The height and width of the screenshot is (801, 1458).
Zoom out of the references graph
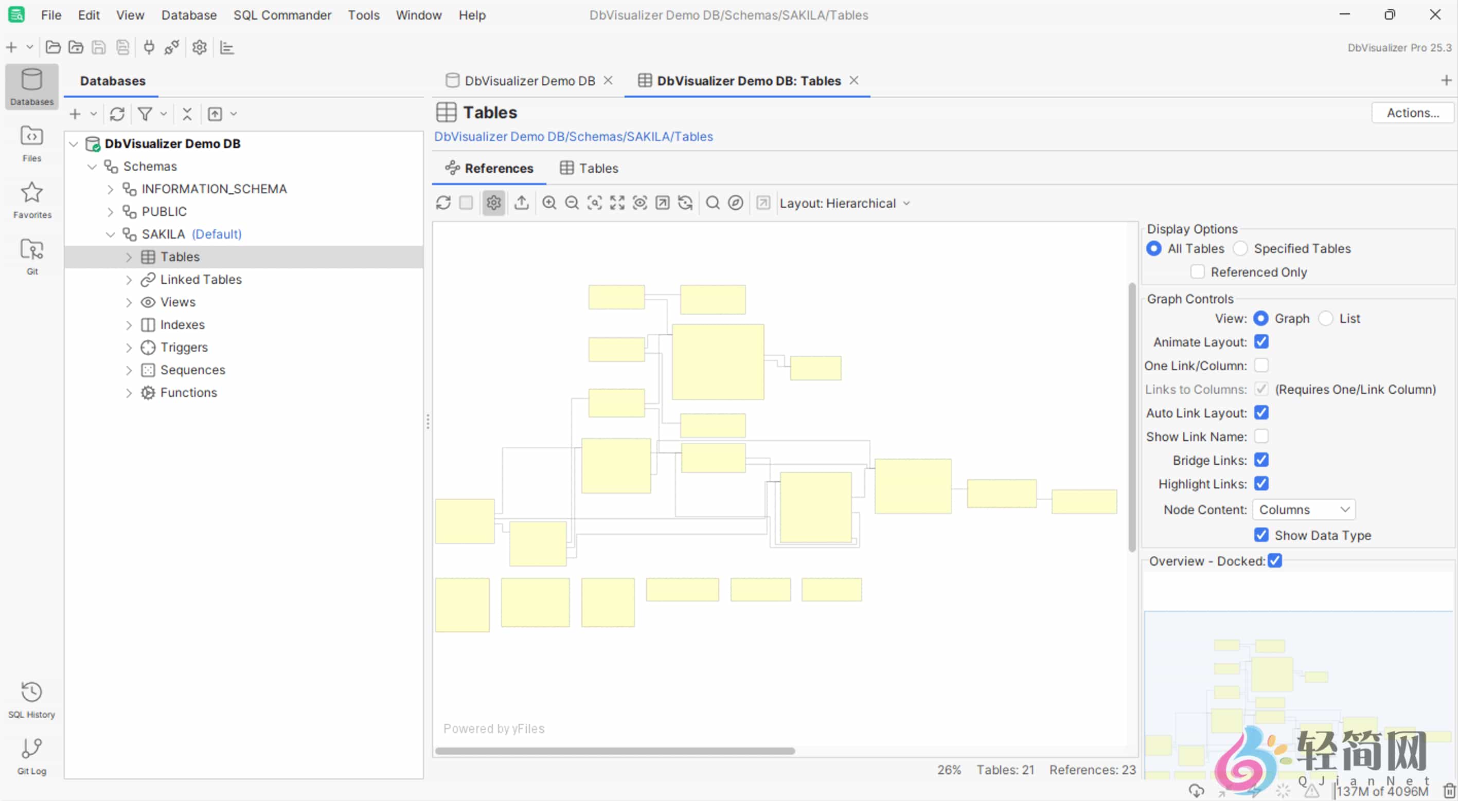pyautogui.click(x=572, y=203)
